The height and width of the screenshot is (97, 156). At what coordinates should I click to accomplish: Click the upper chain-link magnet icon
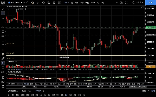pyautogui.click(x=3, y=50)
